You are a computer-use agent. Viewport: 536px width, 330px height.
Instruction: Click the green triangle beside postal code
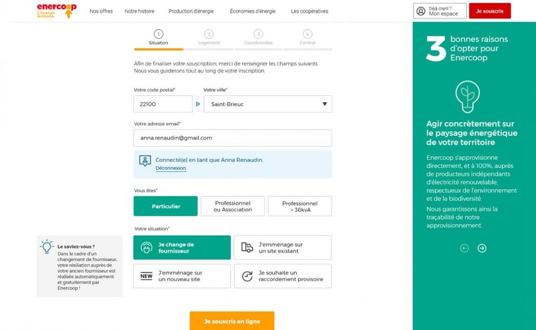[x=198, y=104]
